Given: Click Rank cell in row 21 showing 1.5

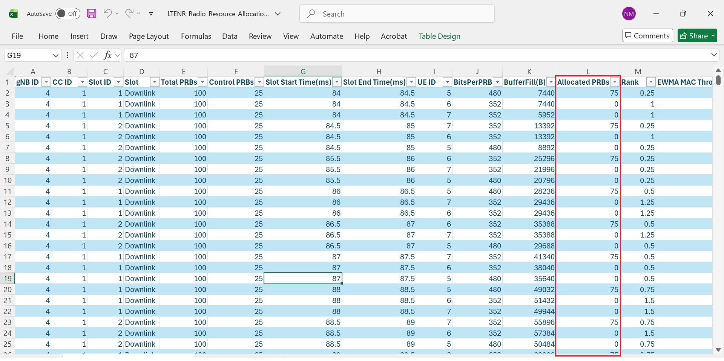Looking at the screenshot, I should [638, 300].
